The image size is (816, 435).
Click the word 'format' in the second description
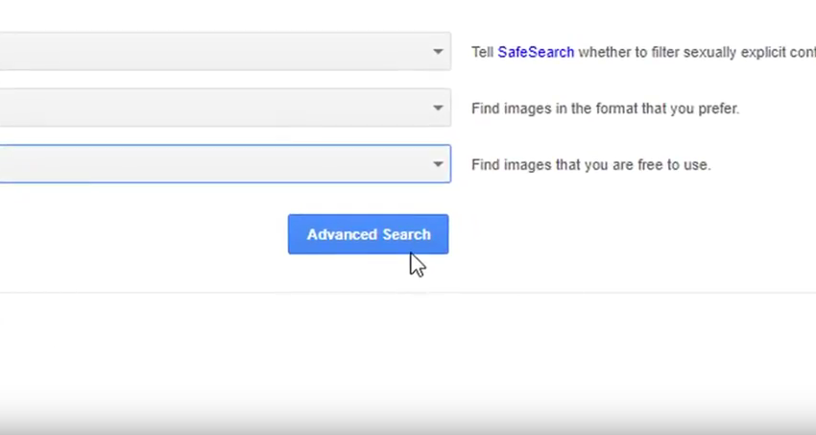pos(616,109)
